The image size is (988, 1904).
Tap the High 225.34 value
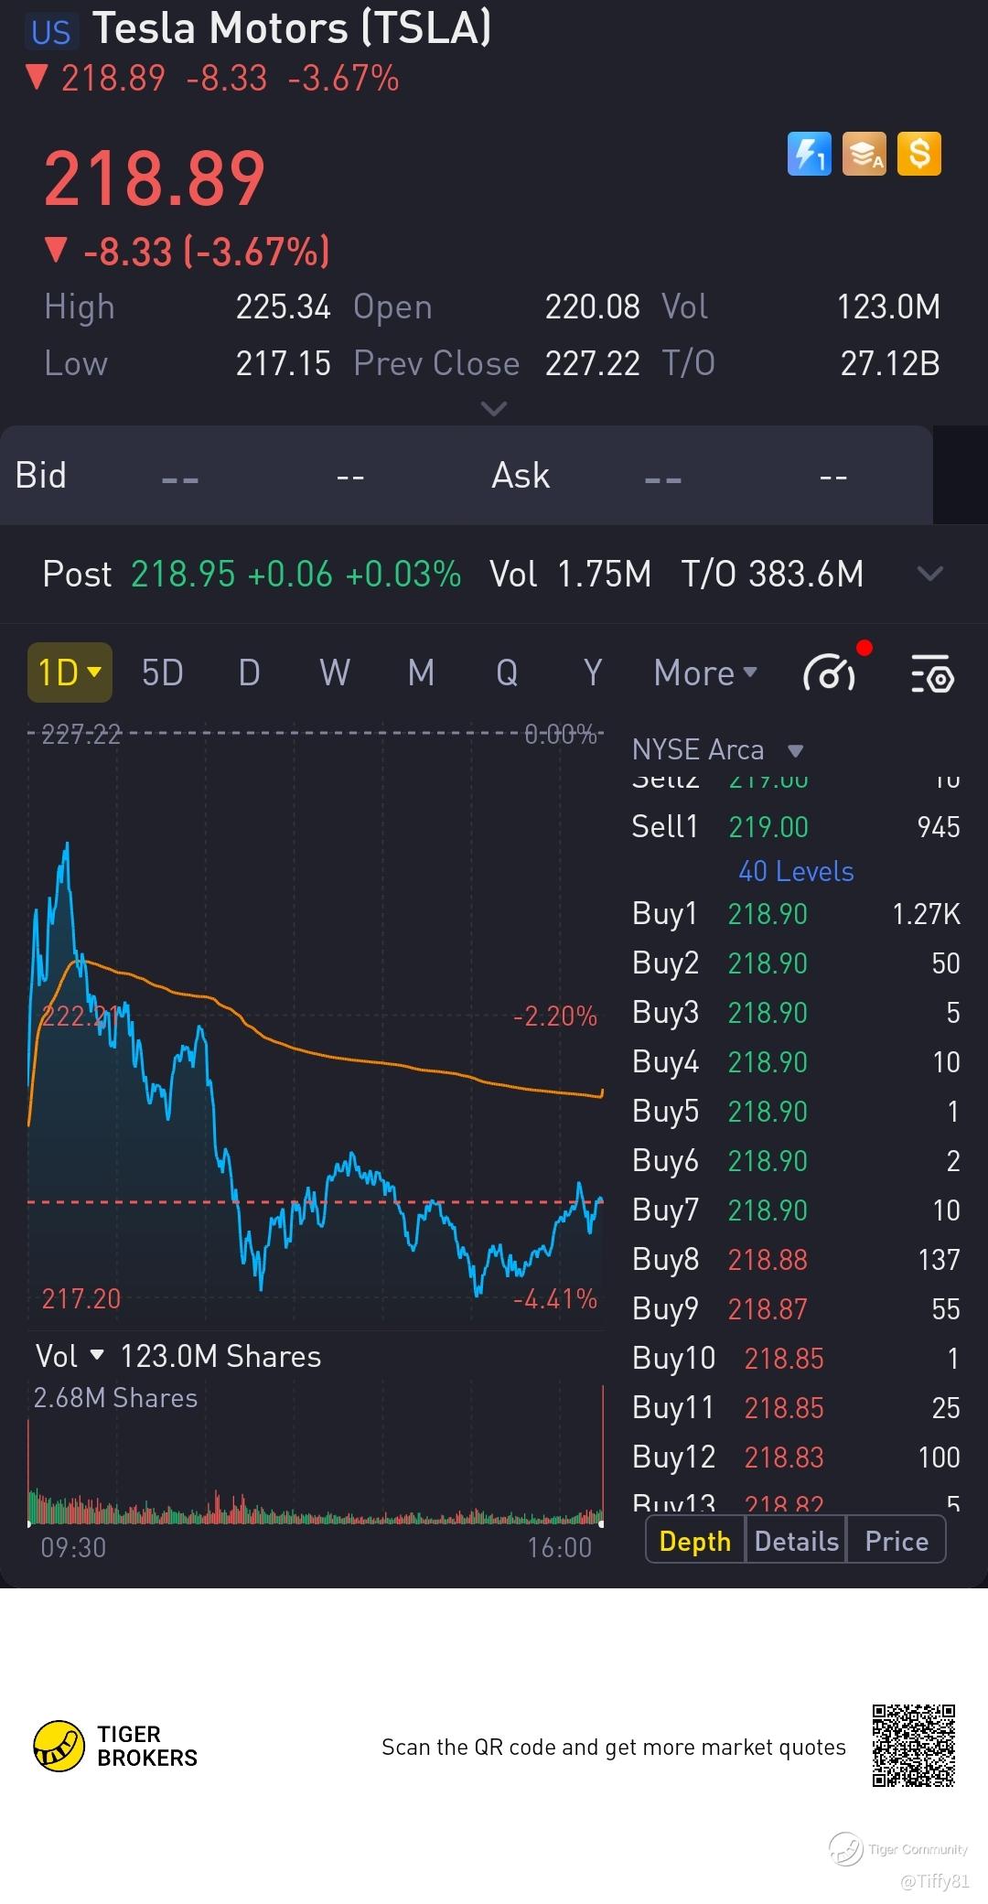tap(283, 307)
